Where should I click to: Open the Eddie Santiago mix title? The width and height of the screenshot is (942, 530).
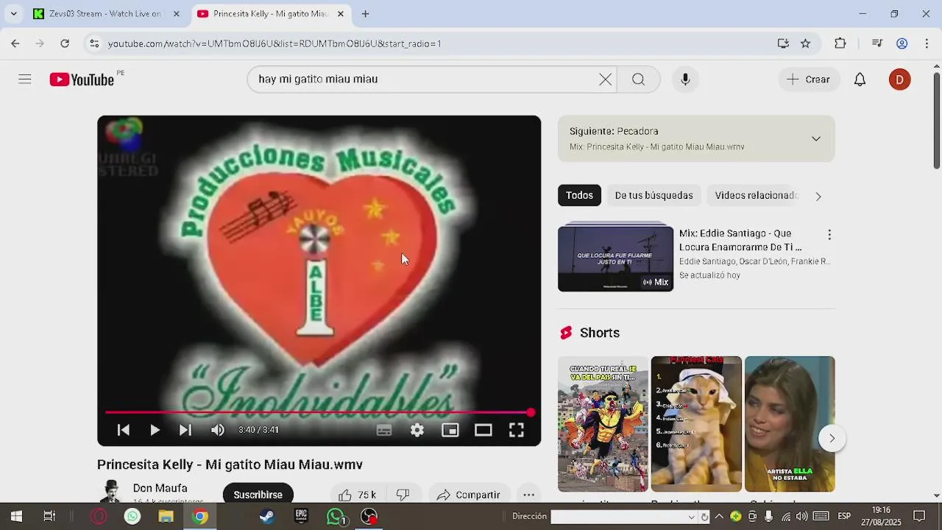[740, 240]
